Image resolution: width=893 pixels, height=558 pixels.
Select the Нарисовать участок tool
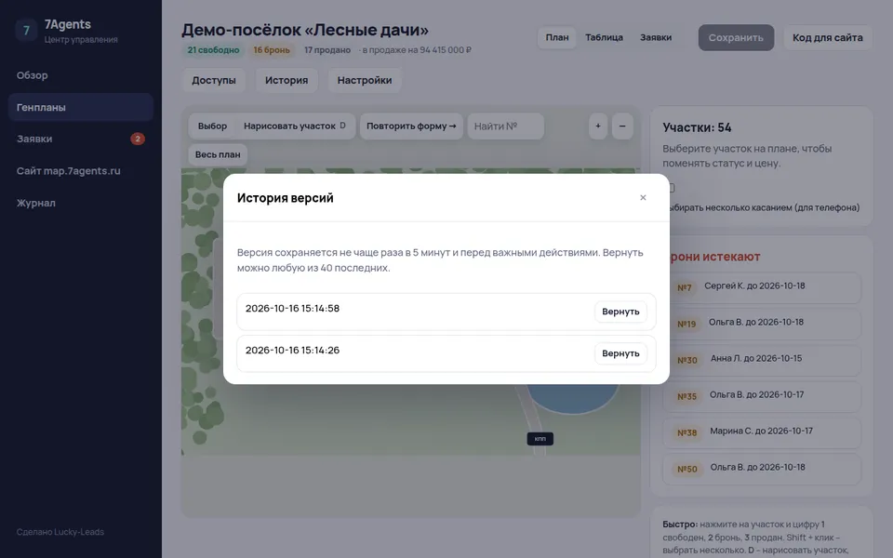(x=295, y=126)
